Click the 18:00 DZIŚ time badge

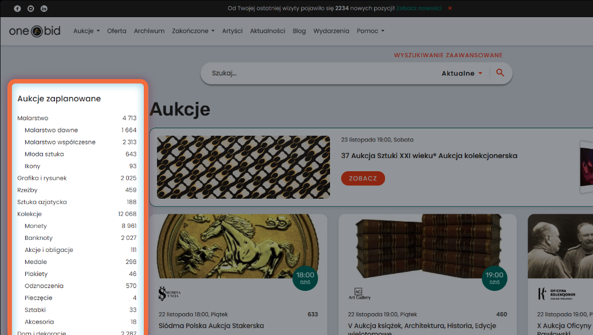coord(305,278)
